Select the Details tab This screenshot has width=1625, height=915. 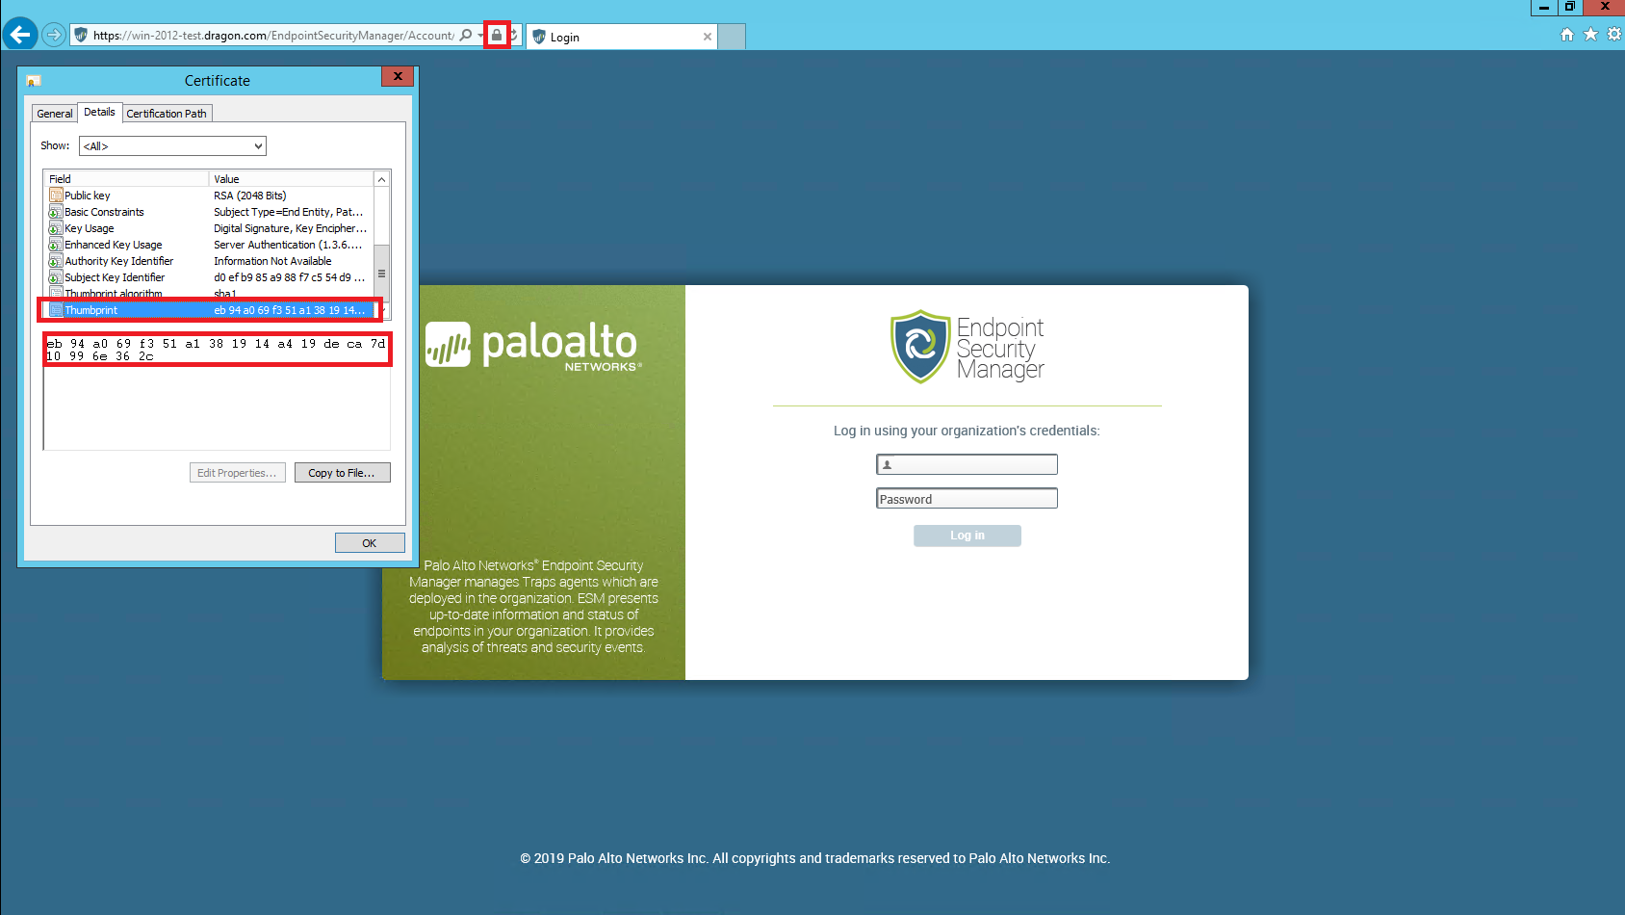point(99,112)
